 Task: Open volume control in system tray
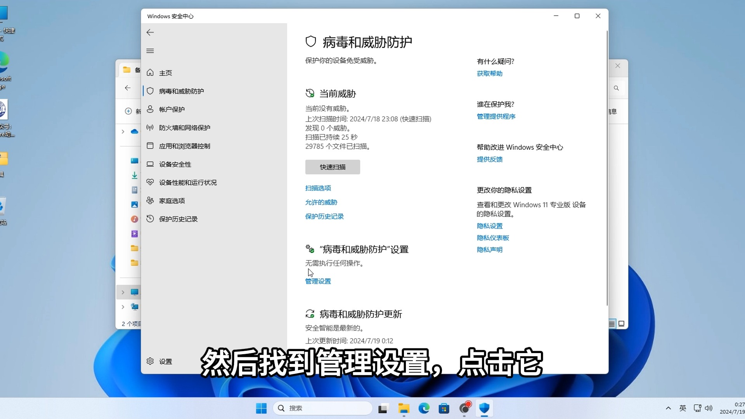[709, 408]
